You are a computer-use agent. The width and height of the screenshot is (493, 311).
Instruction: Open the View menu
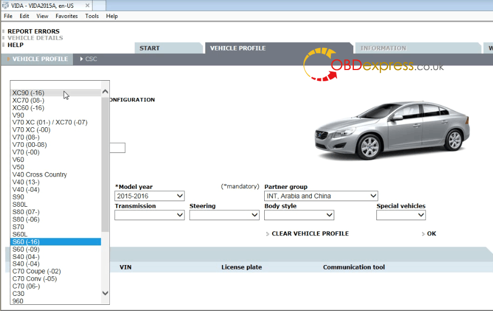point(42,16)
